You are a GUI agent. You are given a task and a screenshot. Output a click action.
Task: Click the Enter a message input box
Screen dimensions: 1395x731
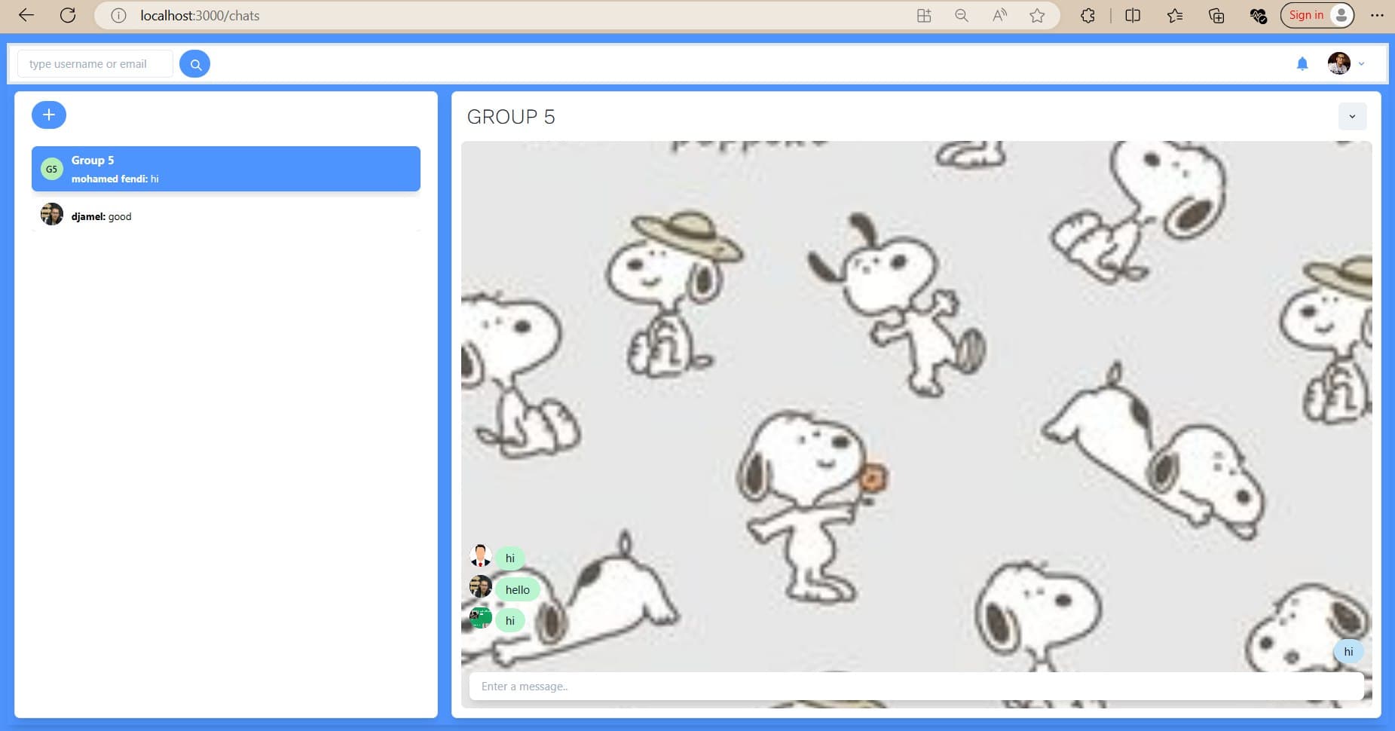tap(916, 687)
